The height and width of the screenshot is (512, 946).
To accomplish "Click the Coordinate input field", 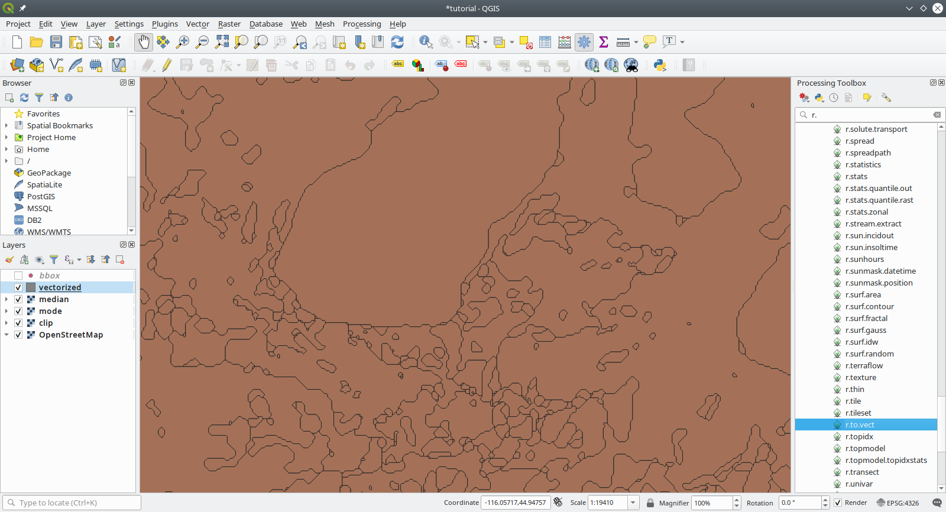I will click(516, 503).
